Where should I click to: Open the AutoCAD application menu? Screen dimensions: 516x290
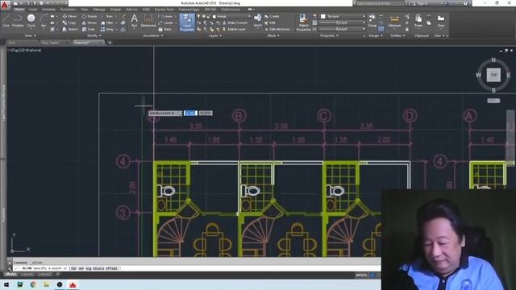tap(5, 6)
